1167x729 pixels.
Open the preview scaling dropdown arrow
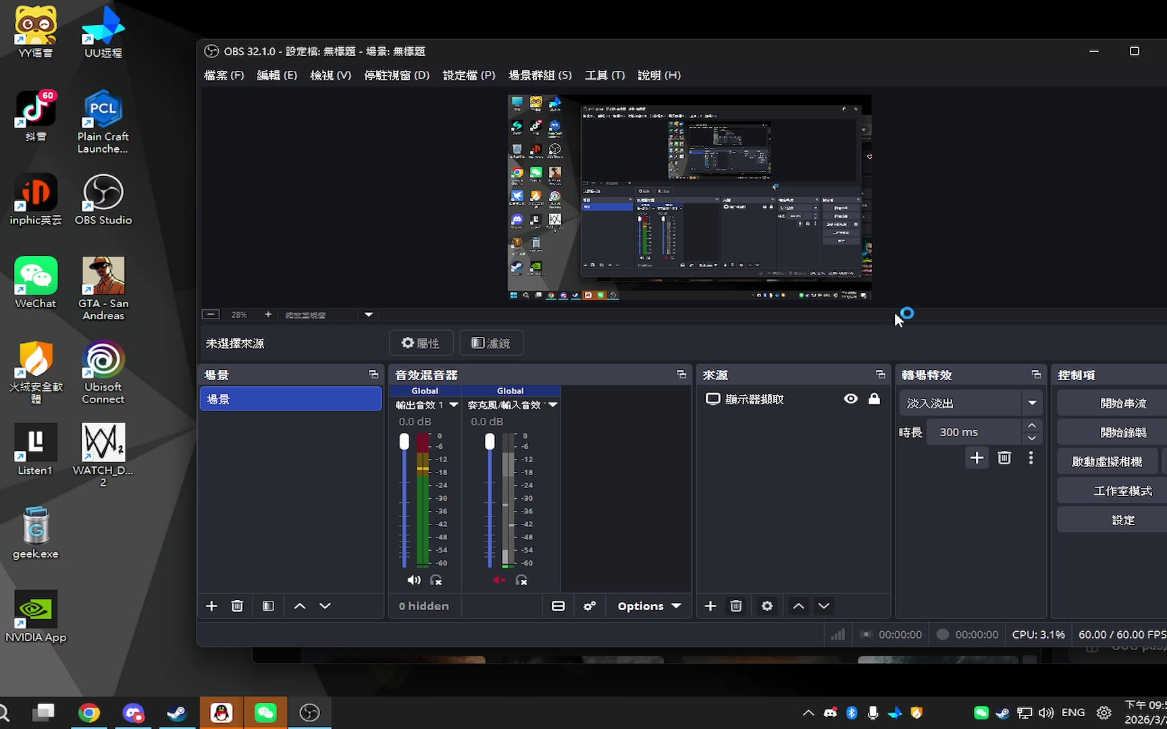(369, 315)
